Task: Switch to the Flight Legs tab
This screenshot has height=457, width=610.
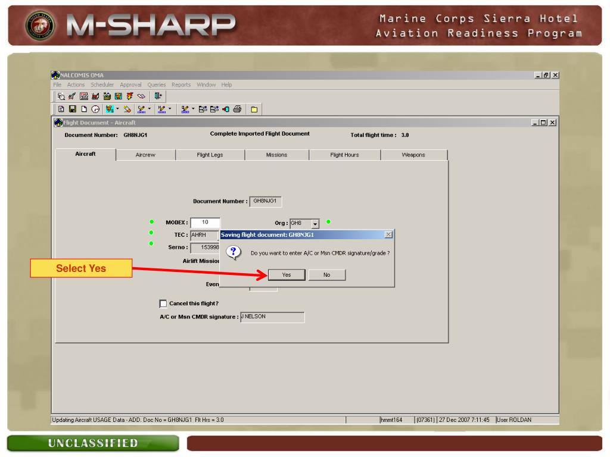Action: pyautogui.click(x=210, y=155)
